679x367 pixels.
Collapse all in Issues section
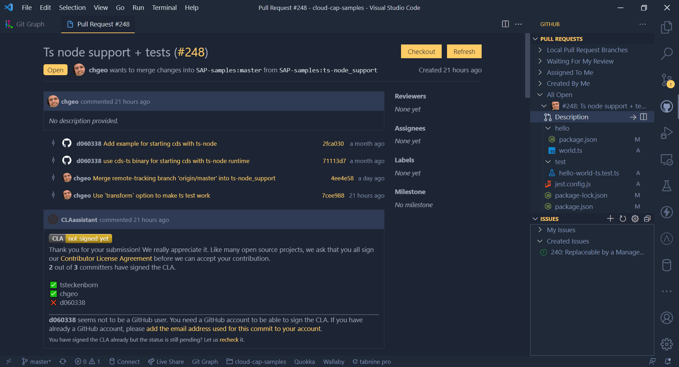click(x=647, y=219)
